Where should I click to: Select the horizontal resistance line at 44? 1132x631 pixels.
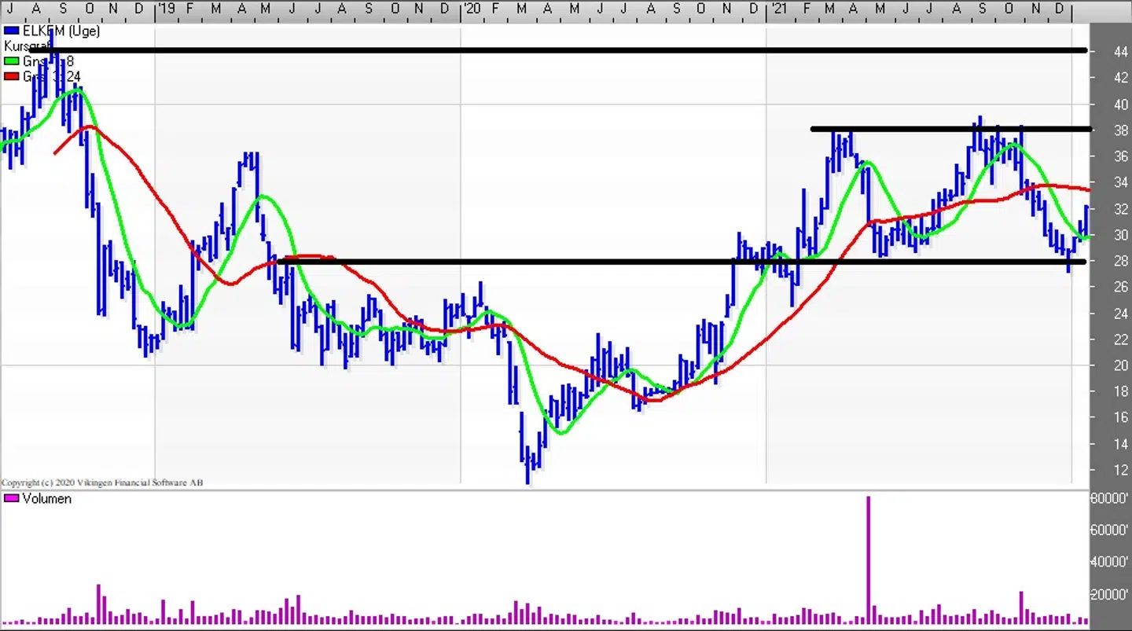pos(550,50)
